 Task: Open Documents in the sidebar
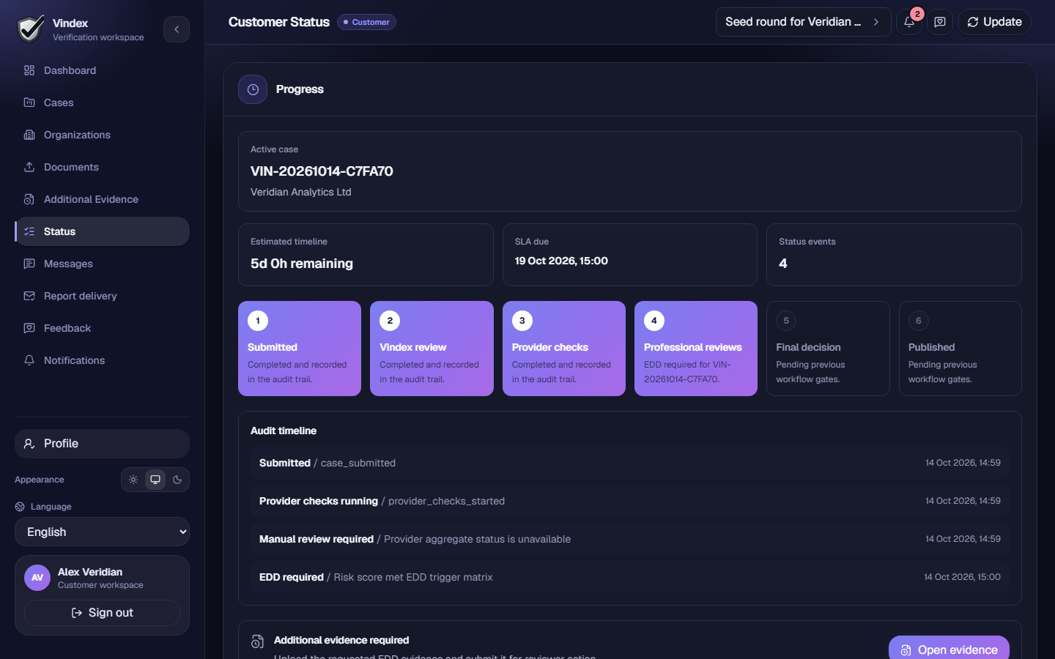(102, 167)
